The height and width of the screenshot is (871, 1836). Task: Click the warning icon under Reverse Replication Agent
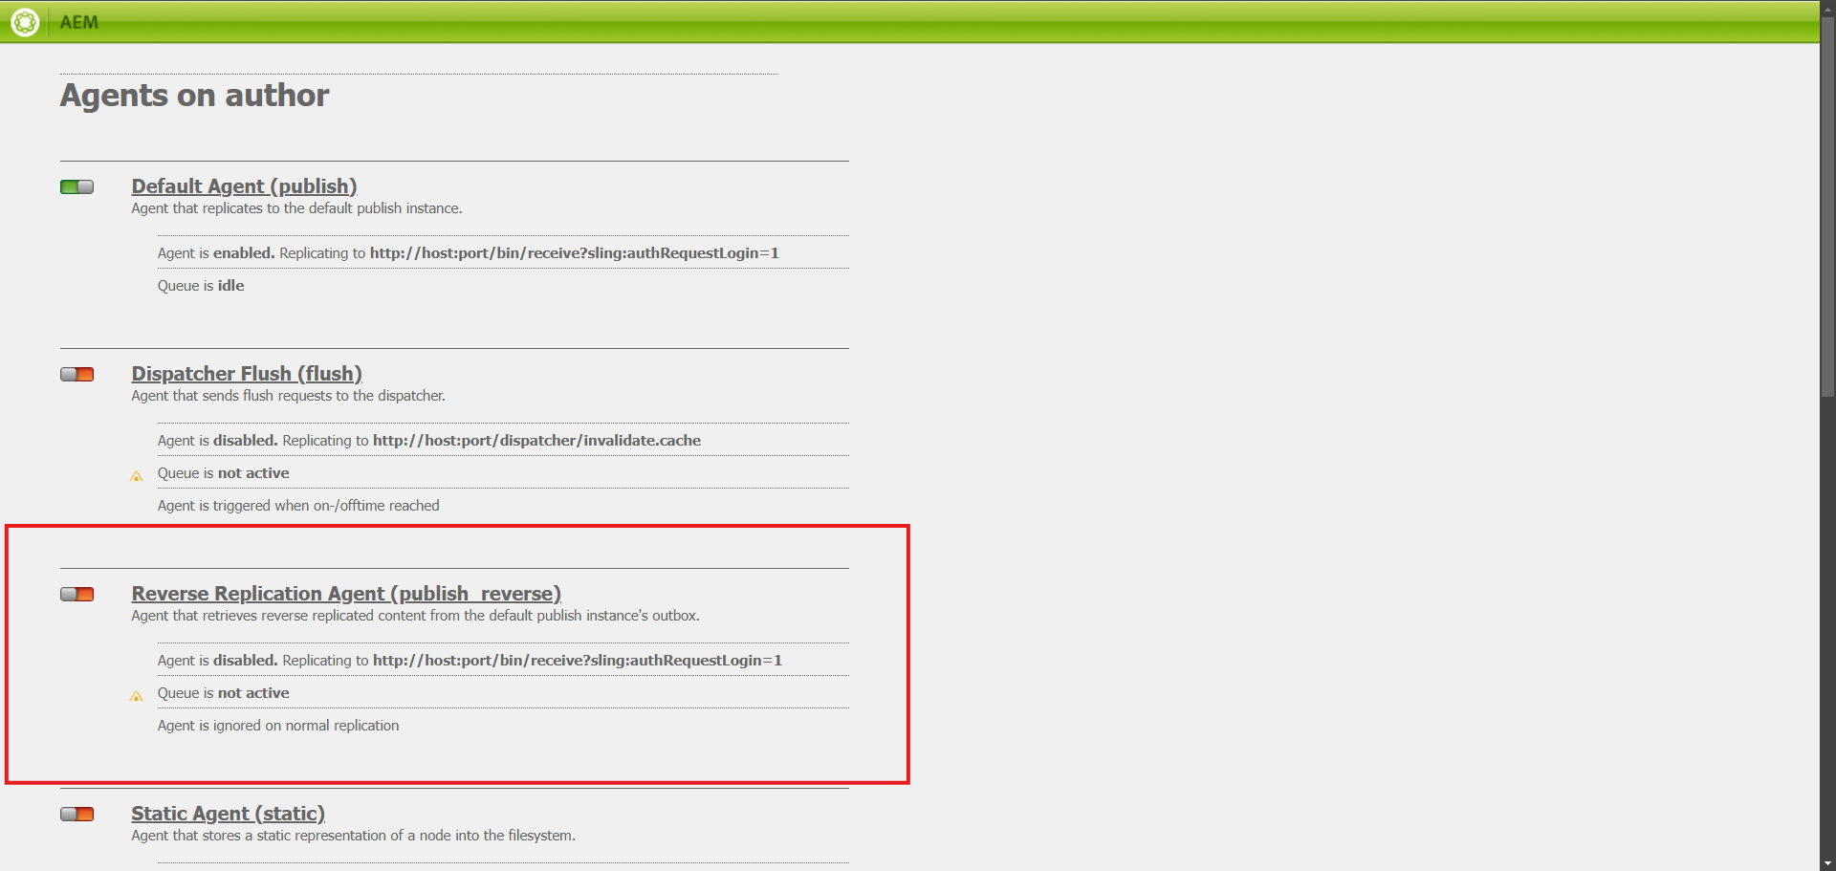[137, 695]
